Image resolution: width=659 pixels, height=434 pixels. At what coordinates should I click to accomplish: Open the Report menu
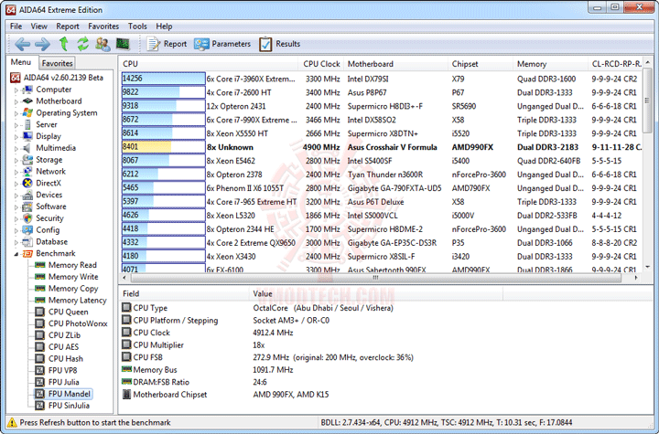pos(68,26)
